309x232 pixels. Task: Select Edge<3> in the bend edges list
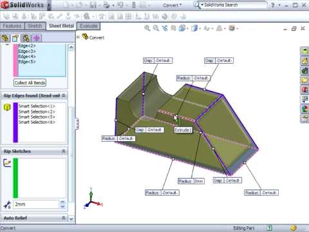[27, 52]
